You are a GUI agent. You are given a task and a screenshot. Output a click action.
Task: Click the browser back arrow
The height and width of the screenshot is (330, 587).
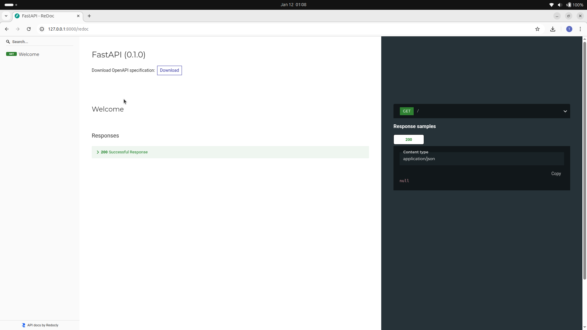point(7,29)
